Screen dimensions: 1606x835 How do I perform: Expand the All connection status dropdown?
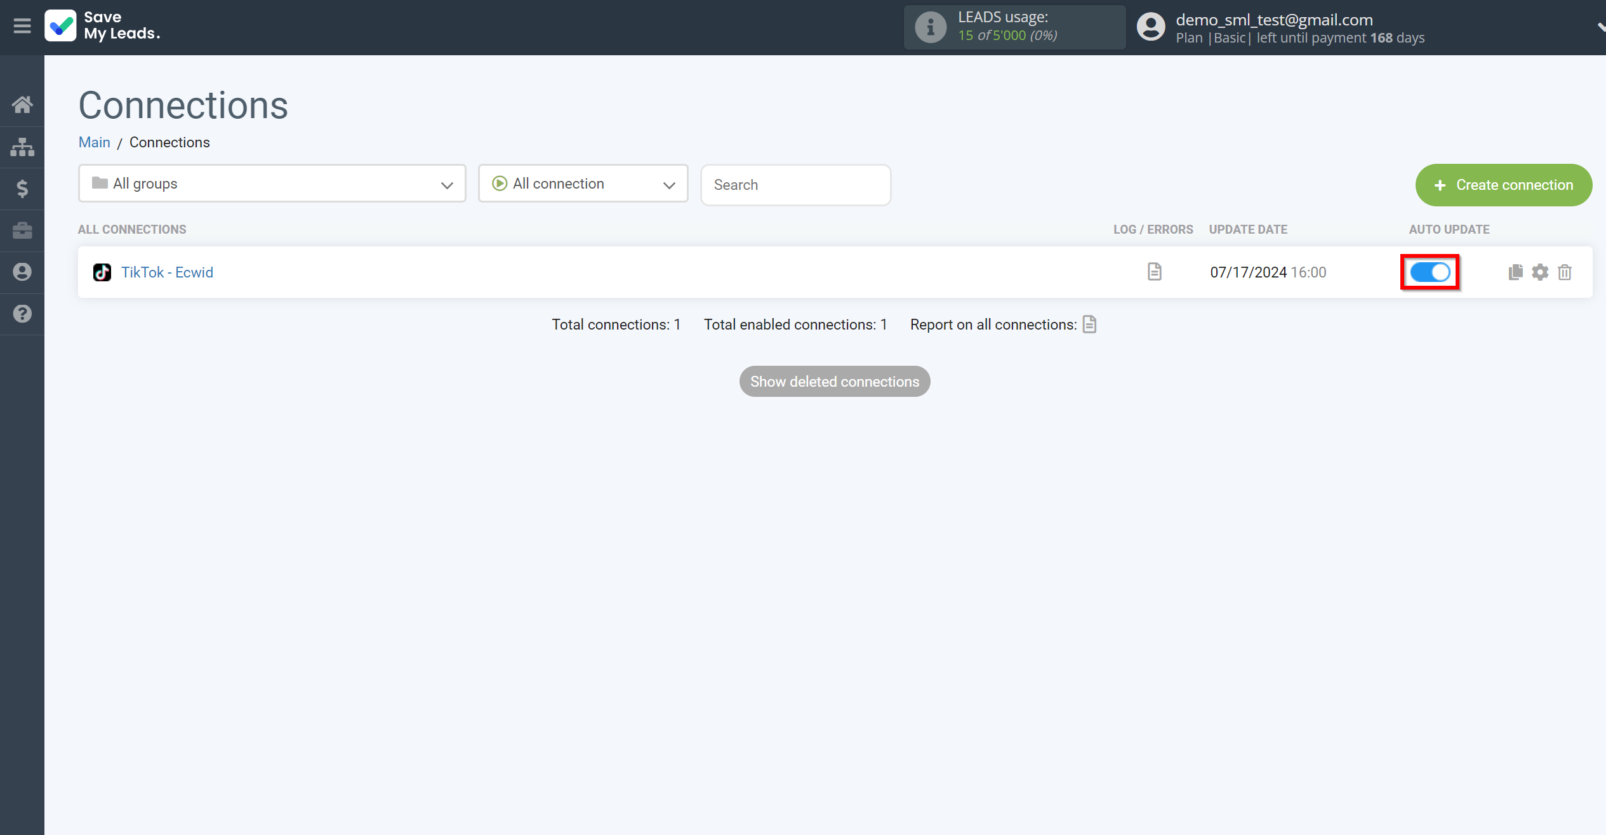(584, 184)
